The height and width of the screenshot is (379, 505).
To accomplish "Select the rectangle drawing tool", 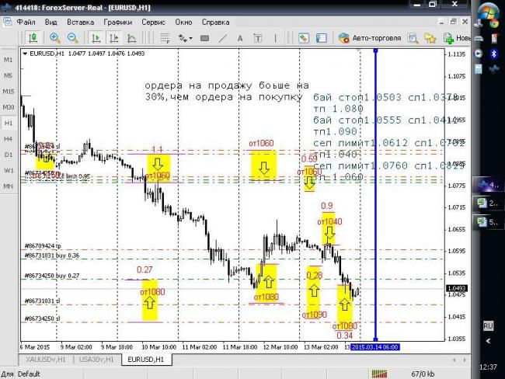I will pos(204,38).
